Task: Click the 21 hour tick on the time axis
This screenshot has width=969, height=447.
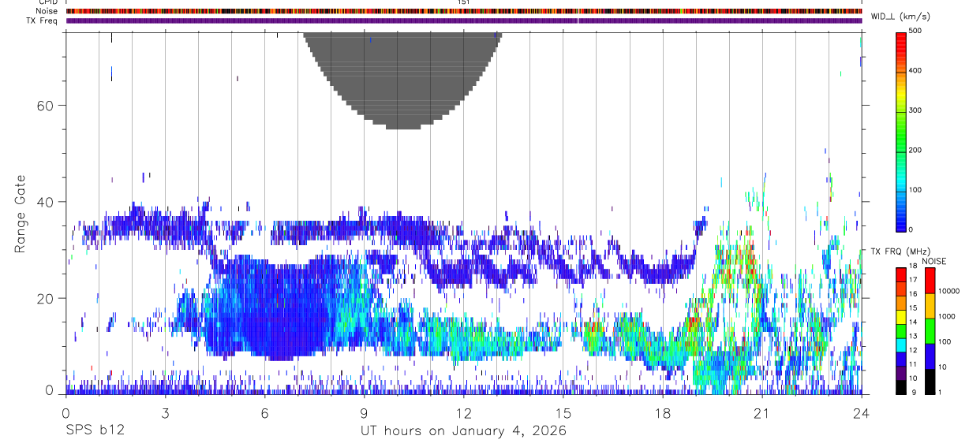Action: pyautogui.click(x=762, y=413)
